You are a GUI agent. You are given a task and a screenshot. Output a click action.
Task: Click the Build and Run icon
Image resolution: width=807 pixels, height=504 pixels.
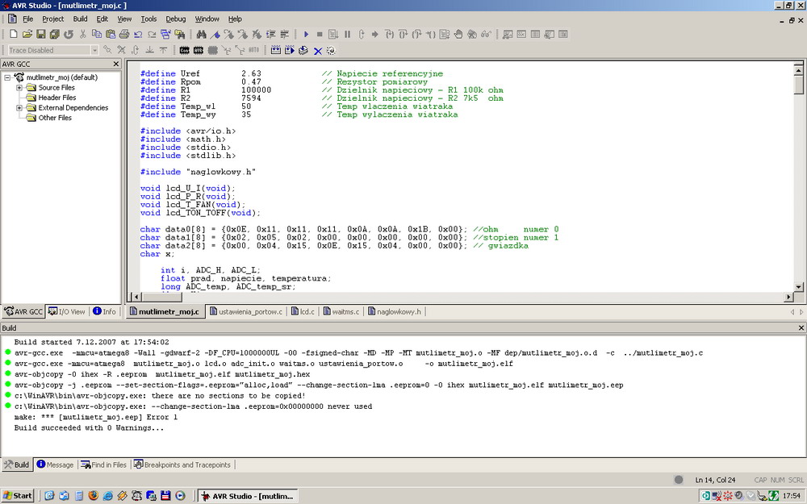pos(290,50)
